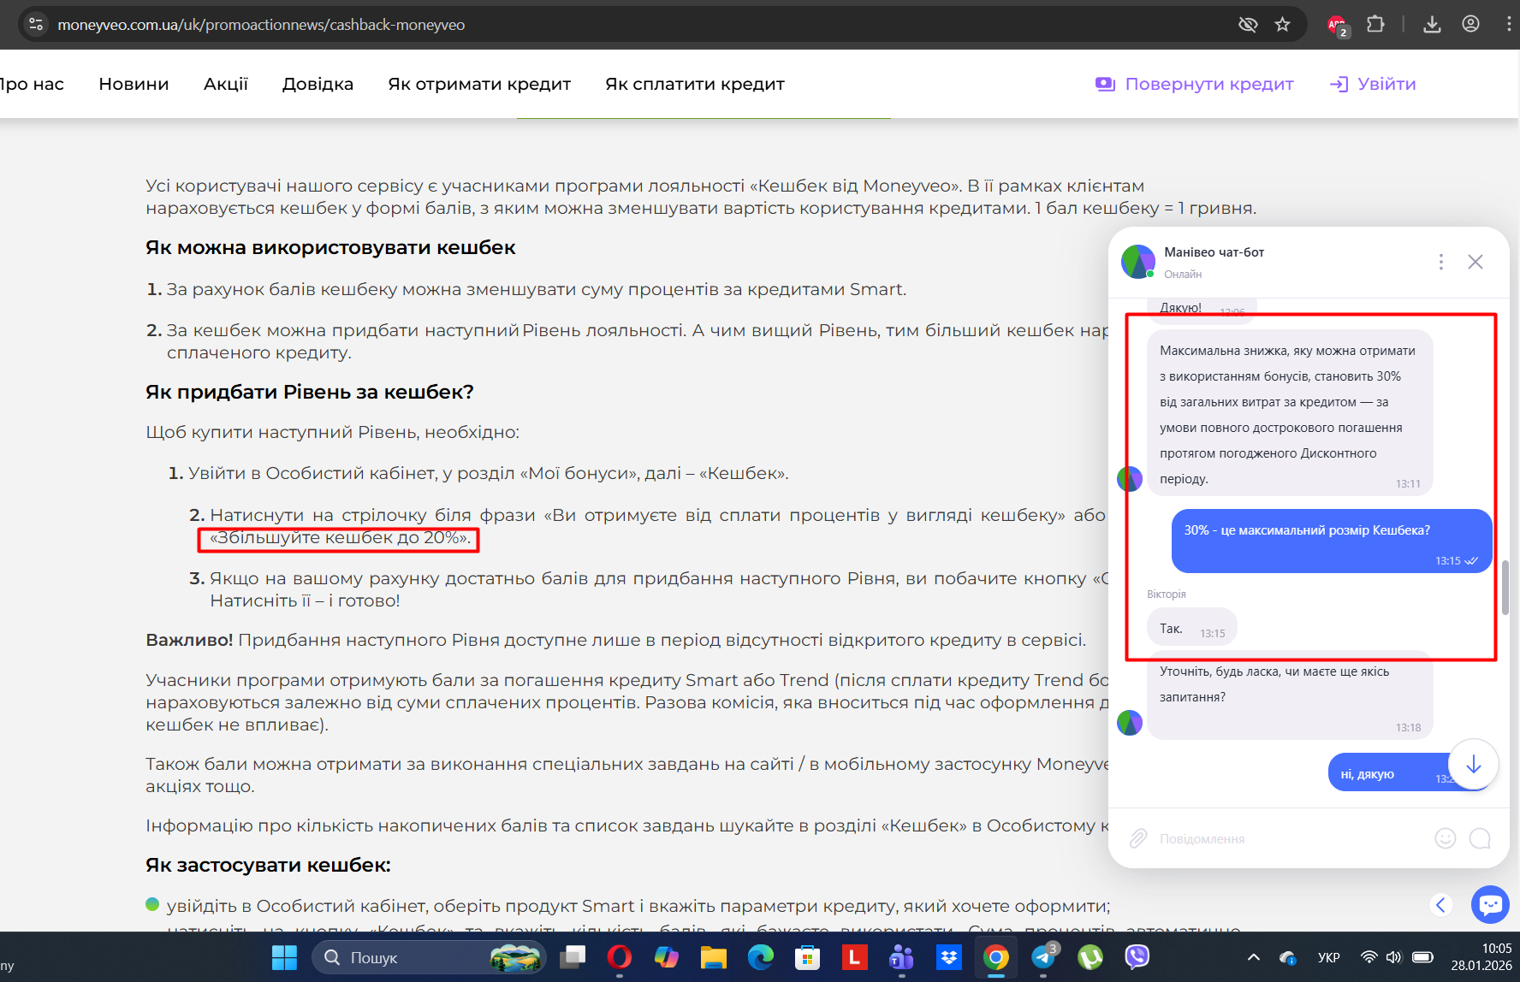
Task: Click the 'Так.' reply from Вікторія
Action: pos(1192,629)
